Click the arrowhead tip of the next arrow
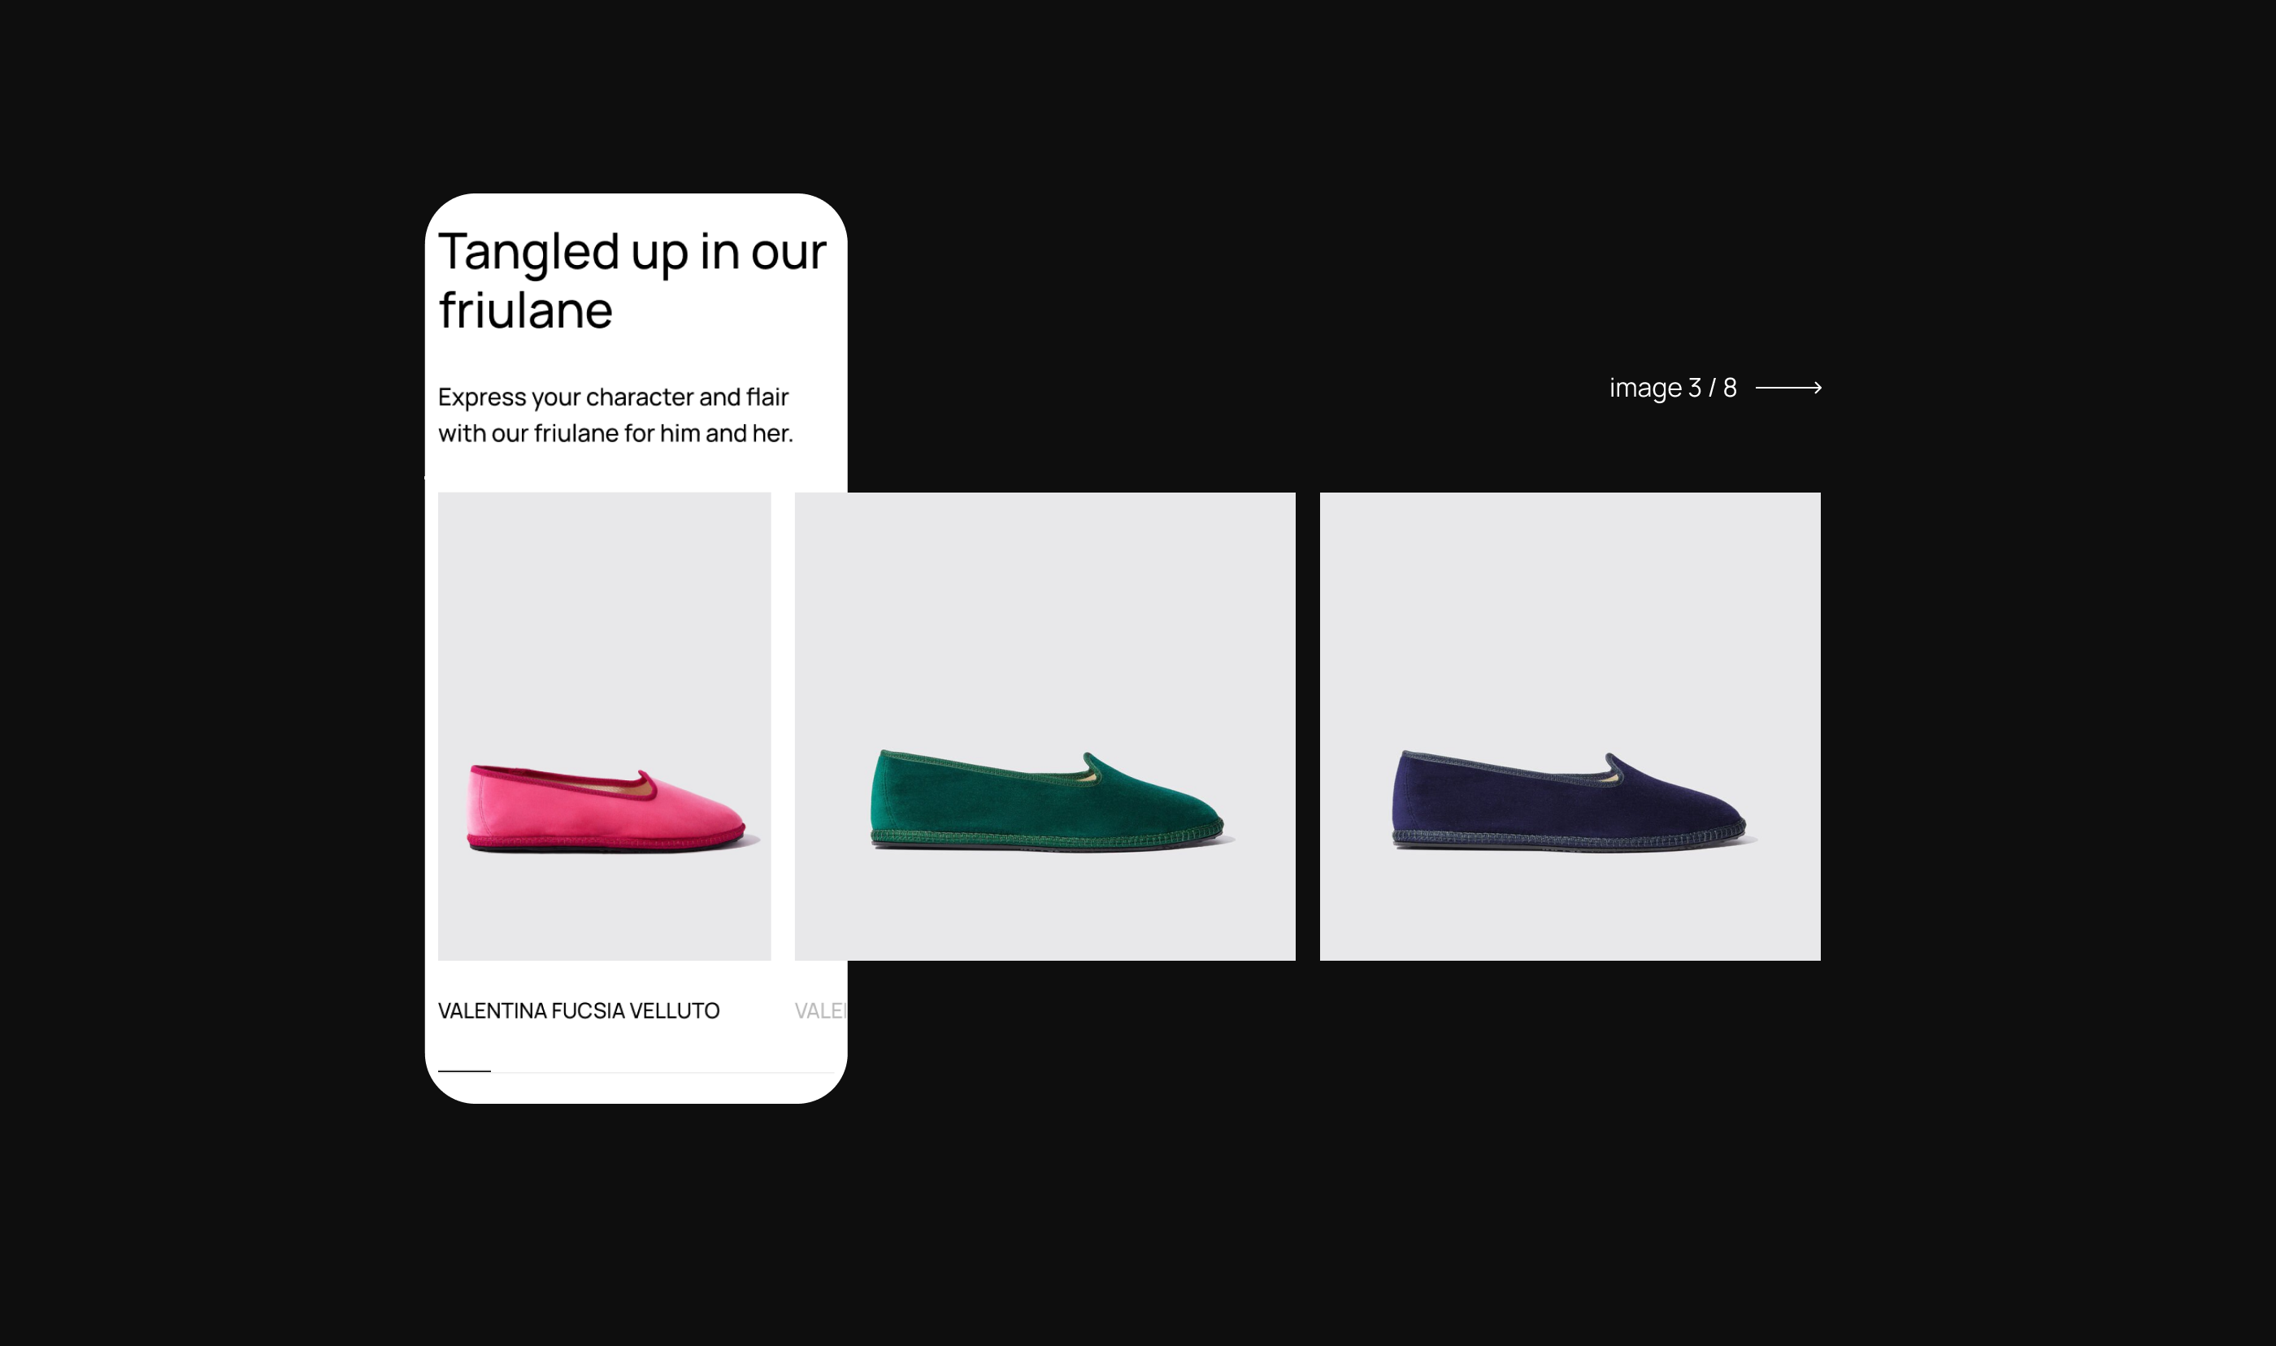The height and width of the screenshot is (1346, 2276). coord(1818,387)
